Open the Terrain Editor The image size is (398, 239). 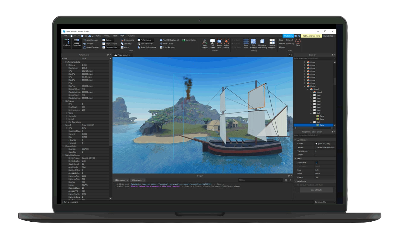tap(189, 40)
